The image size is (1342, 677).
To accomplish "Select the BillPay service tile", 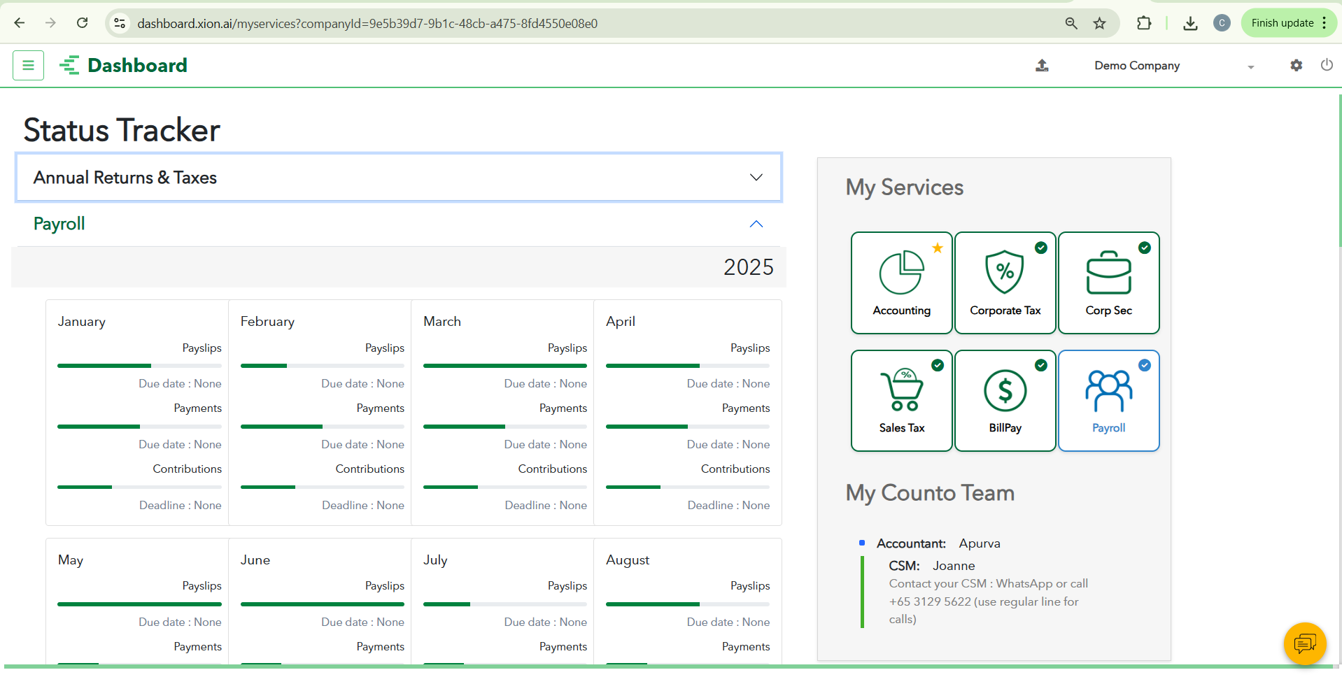I will point(1005,401).
